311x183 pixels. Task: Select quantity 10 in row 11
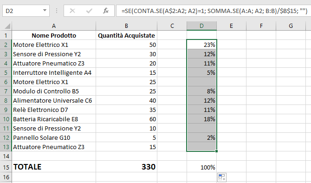(126, 128)
